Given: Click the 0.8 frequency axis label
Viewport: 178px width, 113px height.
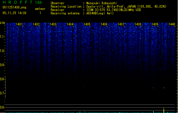Looking at the screenshot, I should [2, 79].
